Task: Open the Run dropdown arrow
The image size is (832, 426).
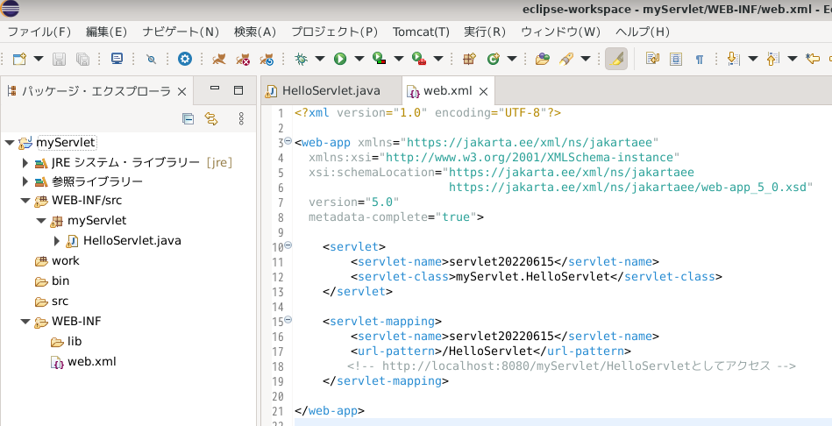Action: (x=359, y=59)
